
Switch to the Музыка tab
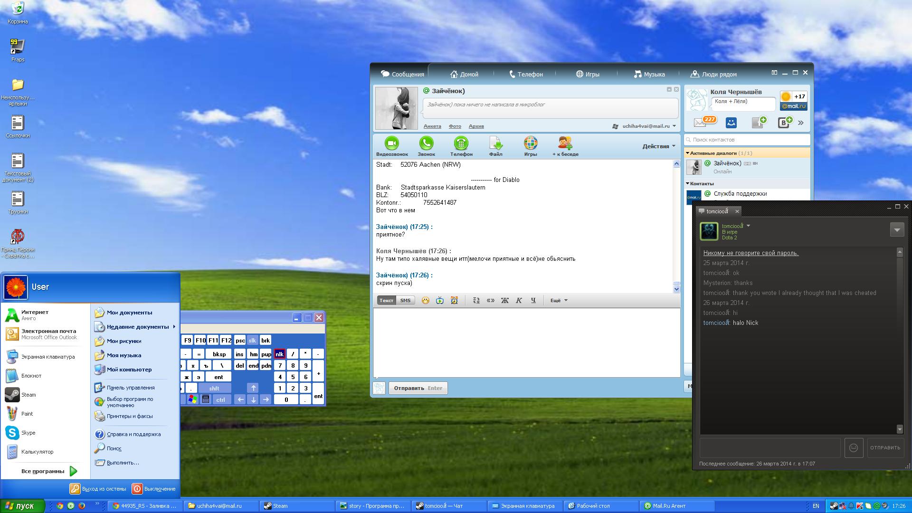[649, 74]
